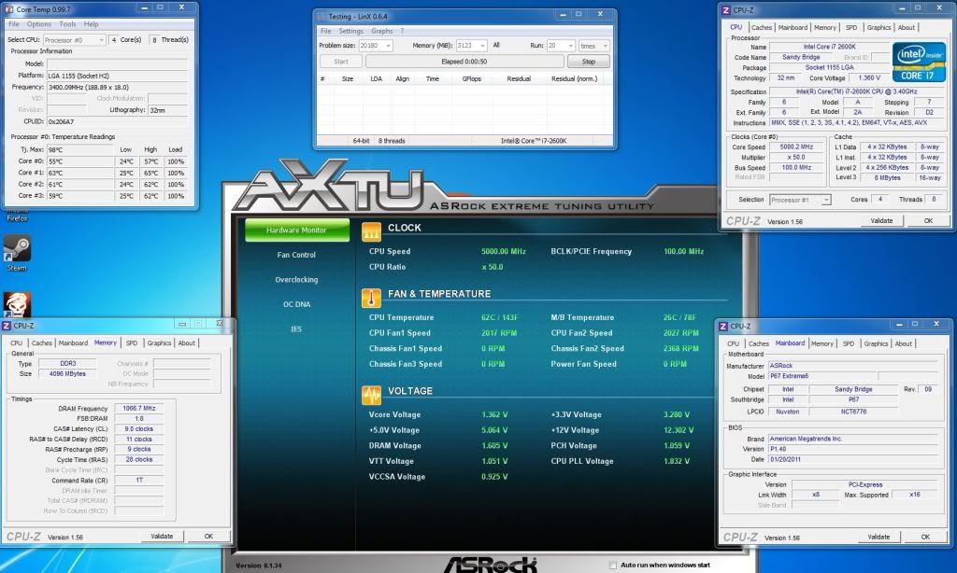Switch to SPD tab in top CPU-Z window
The image size is (957, 573).
click(x=851, y=27)
